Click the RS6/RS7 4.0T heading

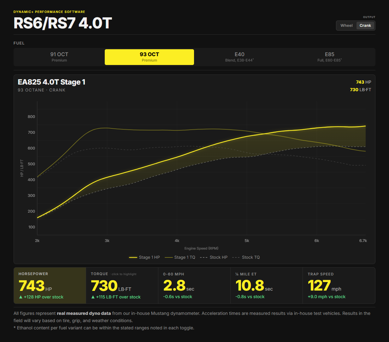(63, 23)
